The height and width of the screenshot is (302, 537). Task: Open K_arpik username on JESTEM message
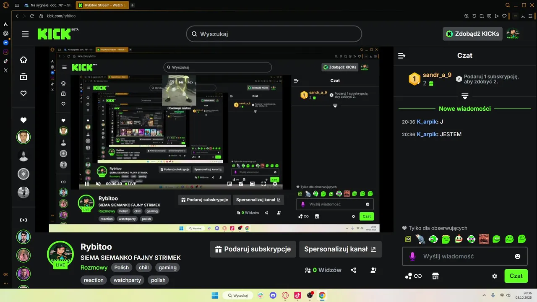click(x=427, y=134)
